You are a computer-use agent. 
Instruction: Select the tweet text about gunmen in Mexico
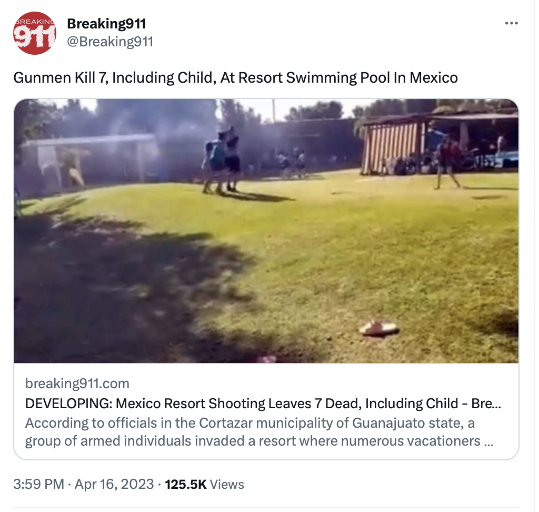(x=235, y=78)
